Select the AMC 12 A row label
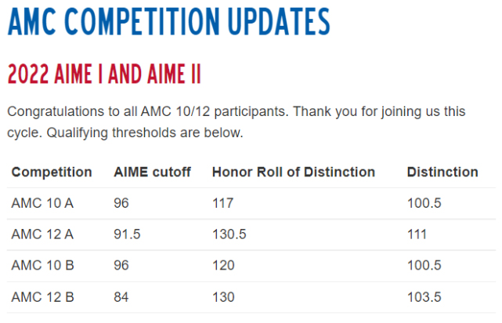Screen dimensions: 502x323 coord(42,234)
